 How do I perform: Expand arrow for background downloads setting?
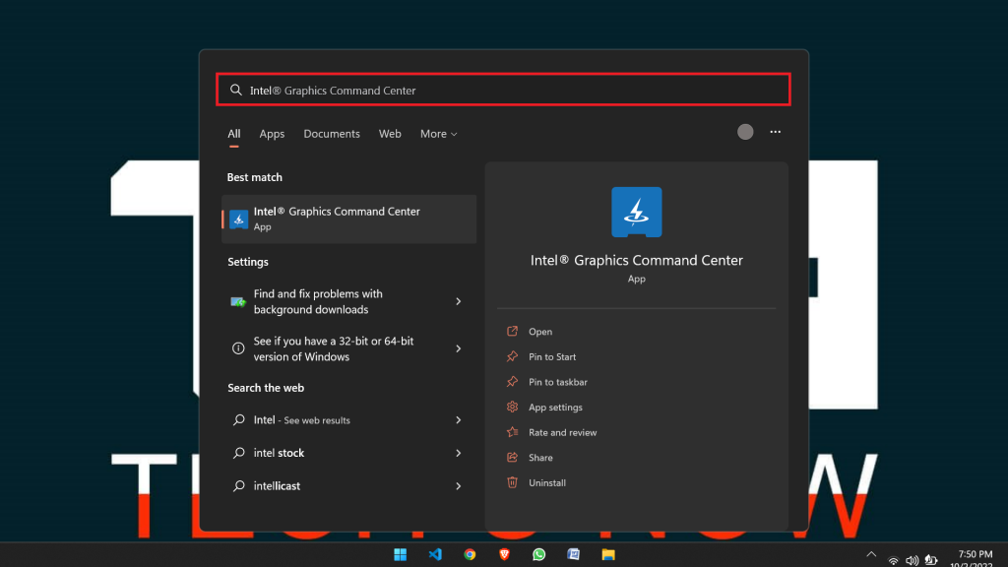pyautogui.click(x=459, y=301)
